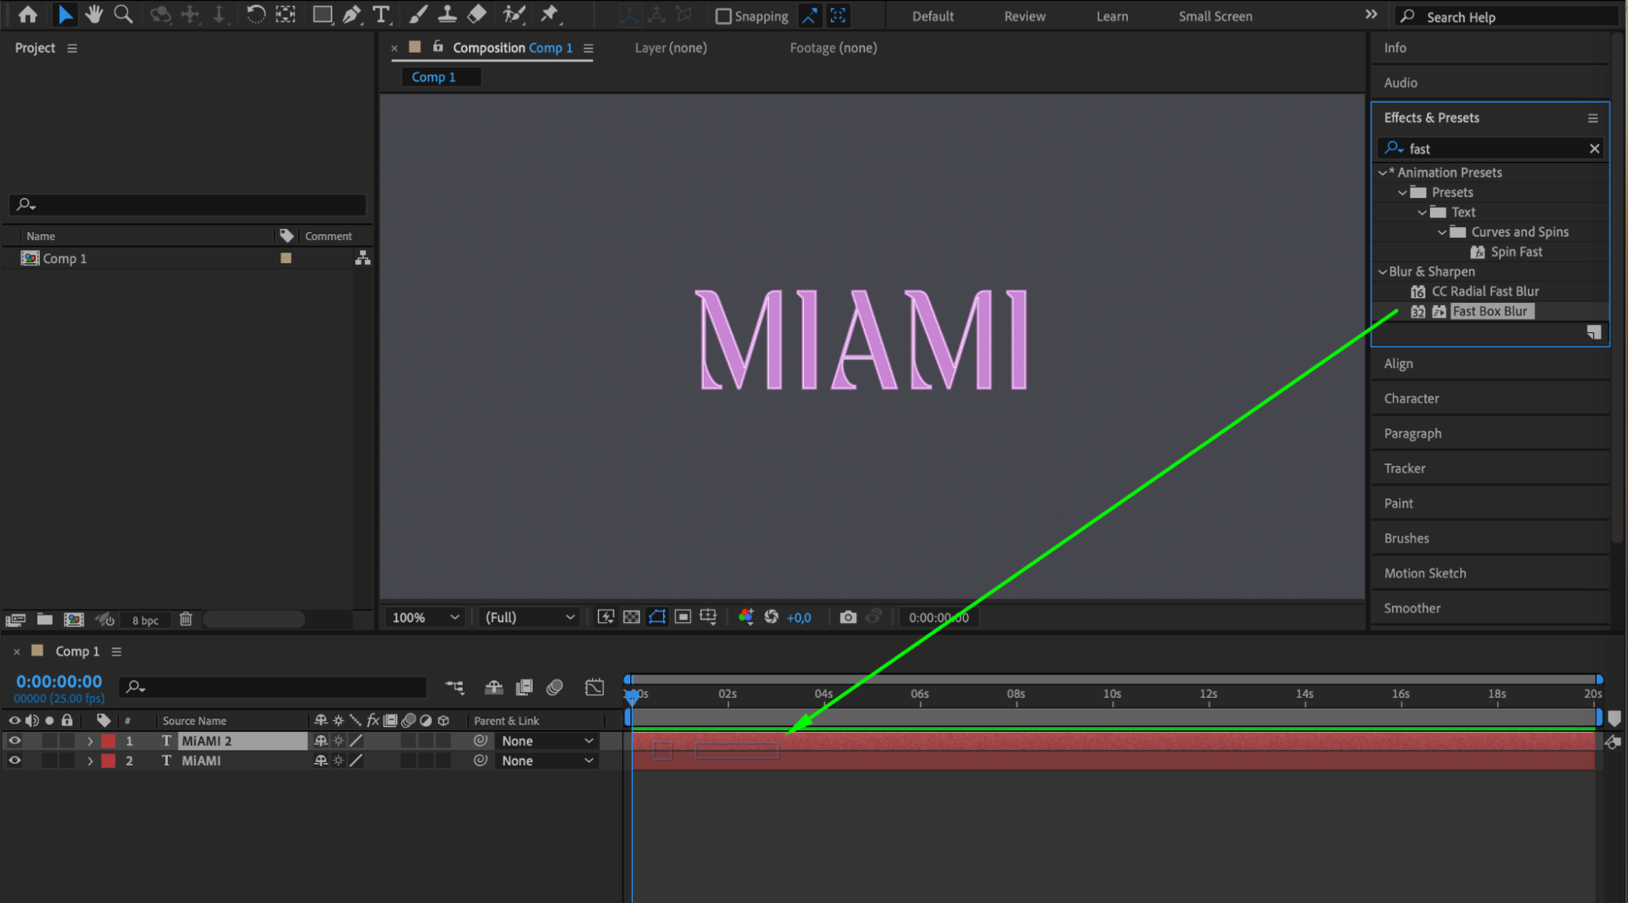Hide the MIAMI 2 layer
The image size is (1628, 903).
(x=15, y=741)
